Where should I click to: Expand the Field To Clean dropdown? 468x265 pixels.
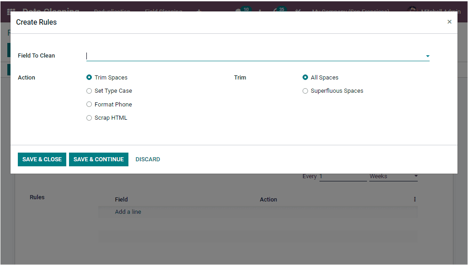[x=427, y=56]
